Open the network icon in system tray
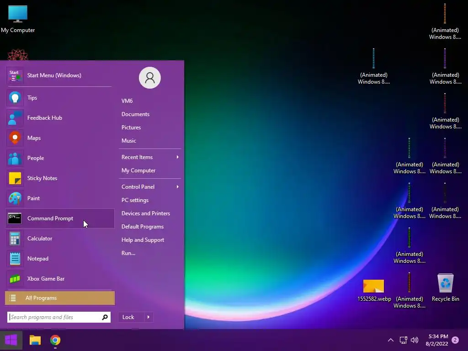This screenshot has height=351, width=468. tap(403, 340)
